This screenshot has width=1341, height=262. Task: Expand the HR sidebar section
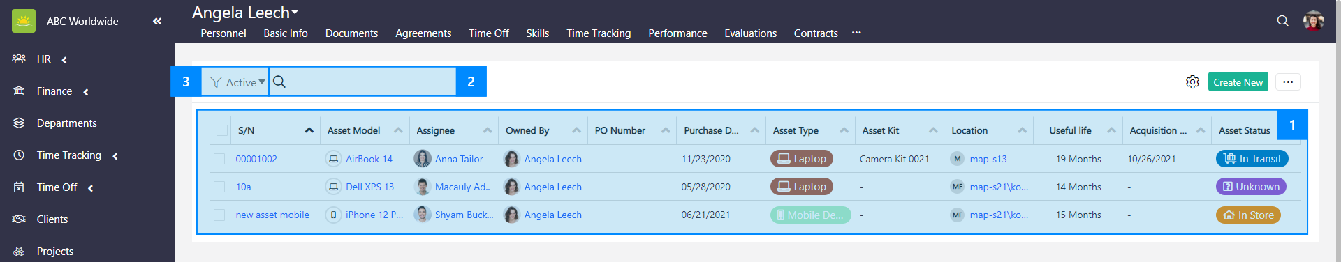coord(64,60)
